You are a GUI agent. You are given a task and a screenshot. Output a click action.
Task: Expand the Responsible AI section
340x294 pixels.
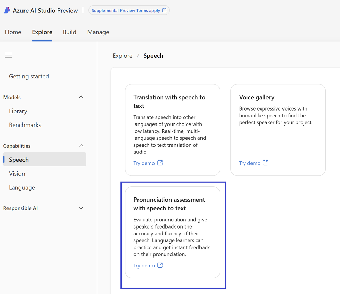(81, 208)
